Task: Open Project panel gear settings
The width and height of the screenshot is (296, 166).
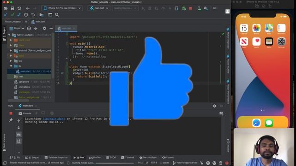Action: (44, 29)
